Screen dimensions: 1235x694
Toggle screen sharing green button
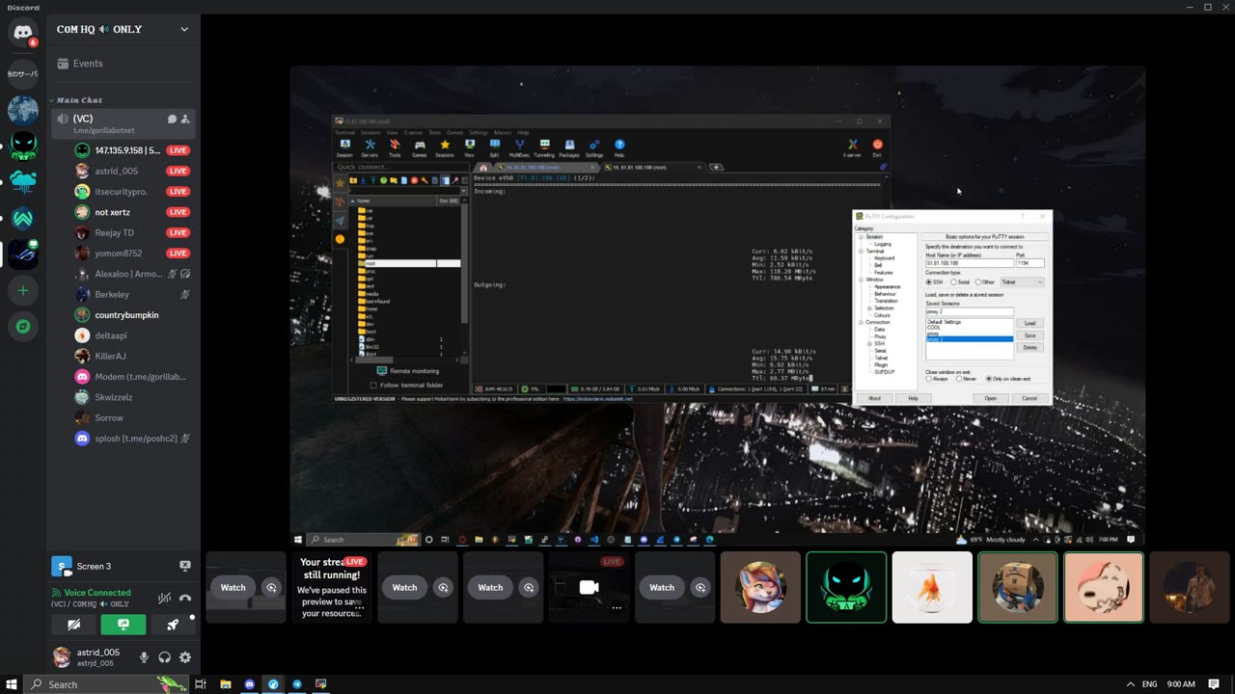tap(123, 625)
